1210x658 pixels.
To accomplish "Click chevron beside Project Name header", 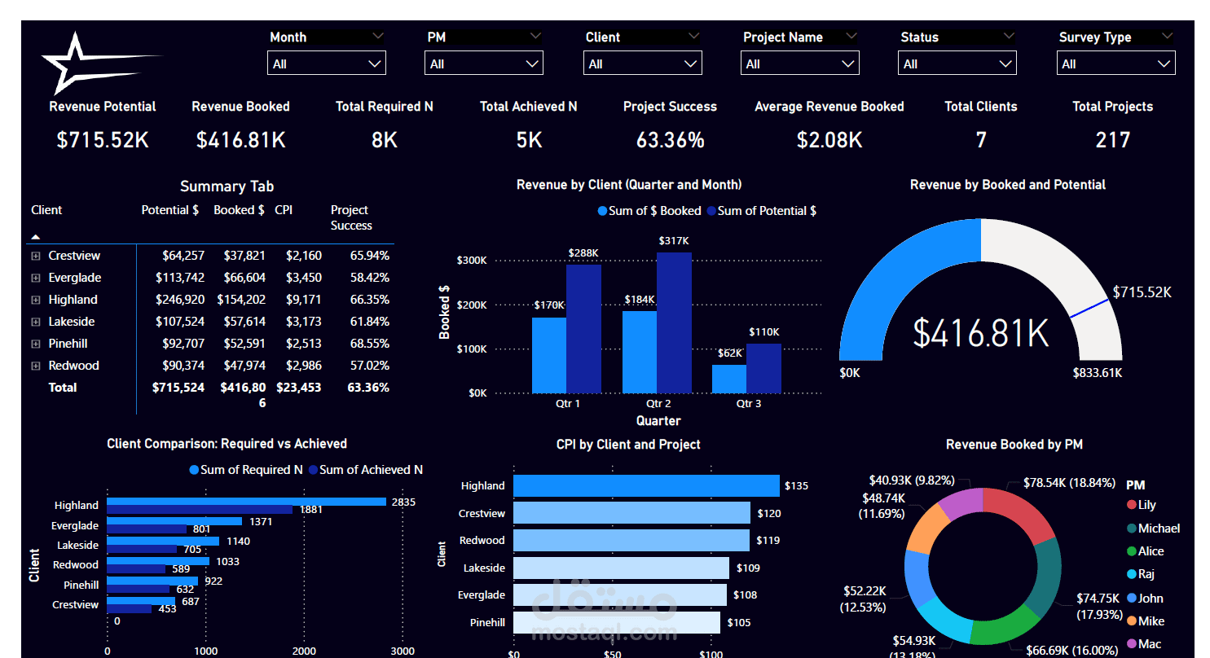I will (x=851, y=37).
